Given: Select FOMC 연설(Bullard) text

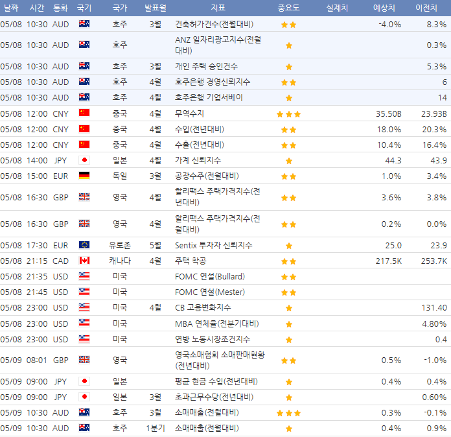Looking at the screenshot, I should pos(210,277).
